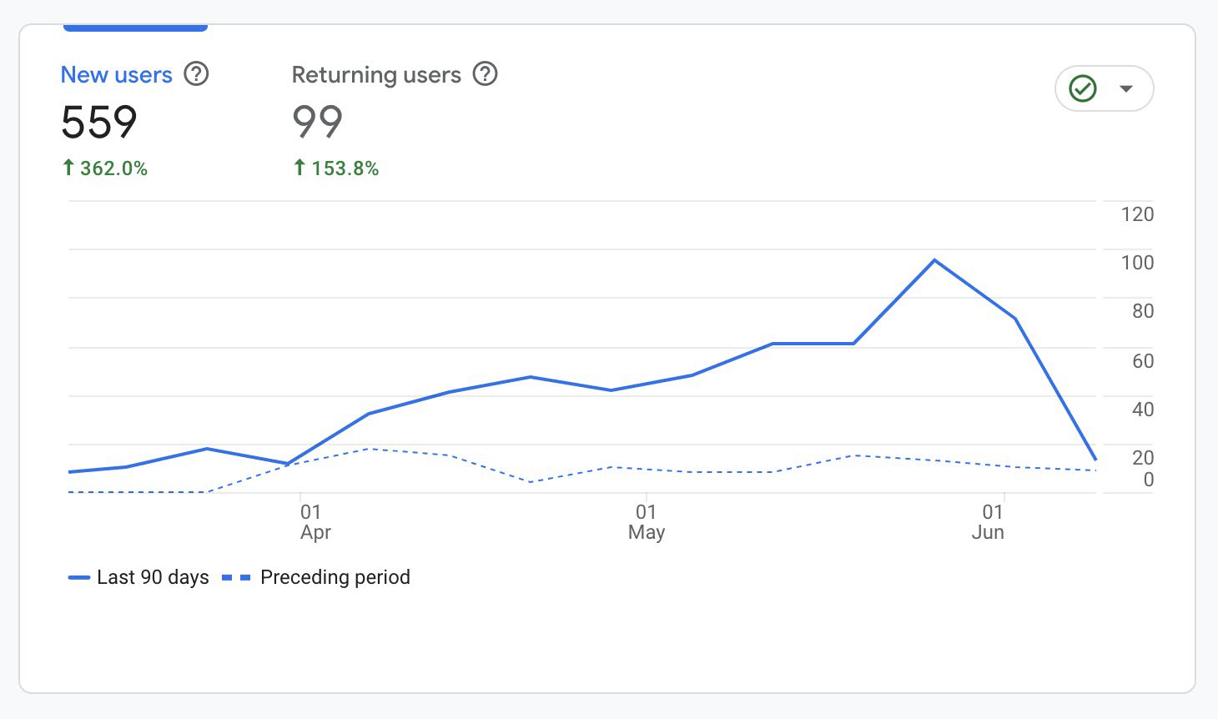Expand the chart quality details dropdown

1126,88
